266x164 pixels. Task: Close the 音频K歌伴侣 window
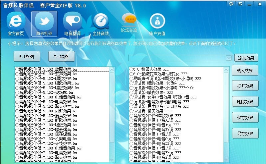click(260, 4)
